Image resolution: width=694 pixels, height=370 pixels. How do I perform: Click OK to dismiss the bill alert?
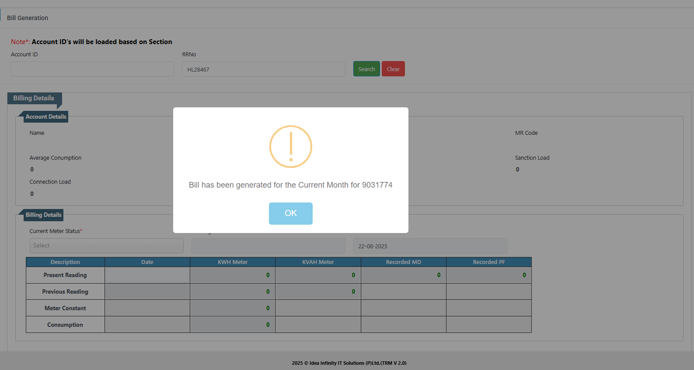(x=290, y=213)
